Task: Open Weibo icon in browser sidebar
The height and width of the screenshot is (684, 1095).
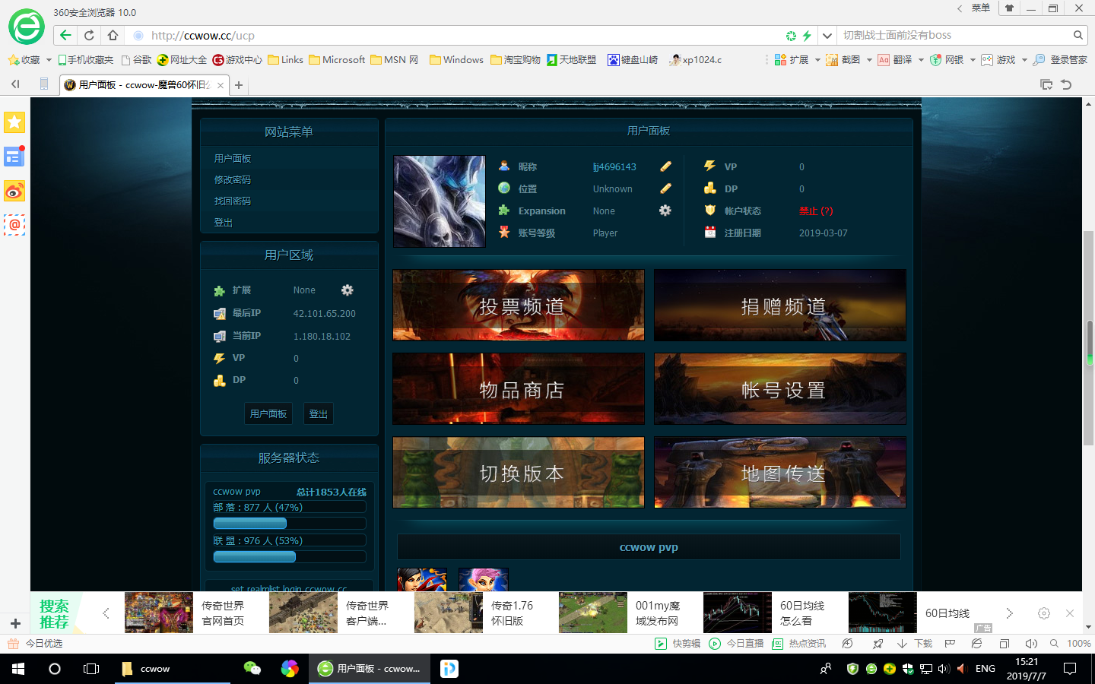Action: (14, 192)
